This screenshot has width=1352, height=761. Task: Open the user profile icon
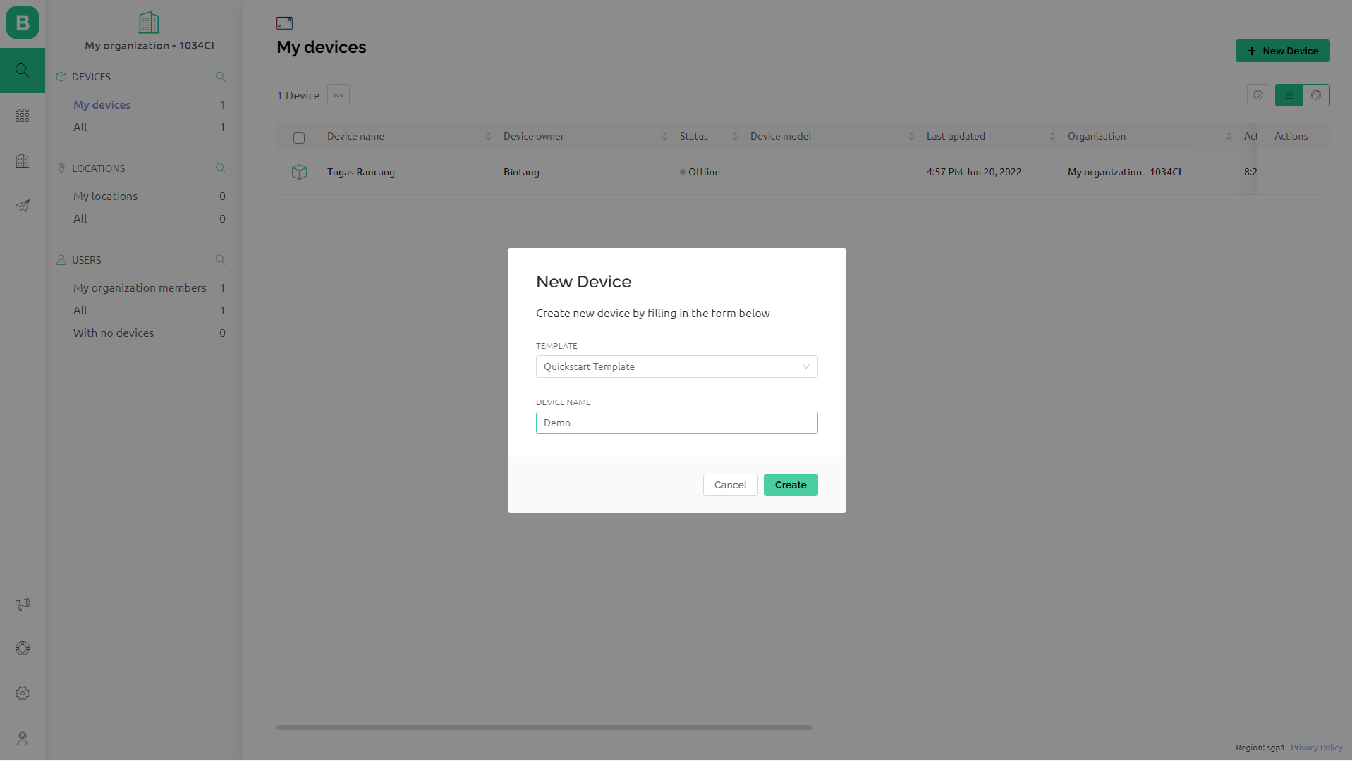pos(23,738)
